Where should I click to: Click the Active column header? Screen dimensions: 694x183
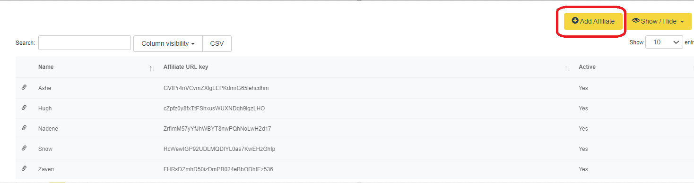[x=587, y=67]
